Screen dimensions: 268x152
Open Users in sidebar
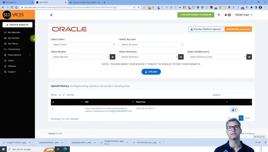click(x=11, y=60)
